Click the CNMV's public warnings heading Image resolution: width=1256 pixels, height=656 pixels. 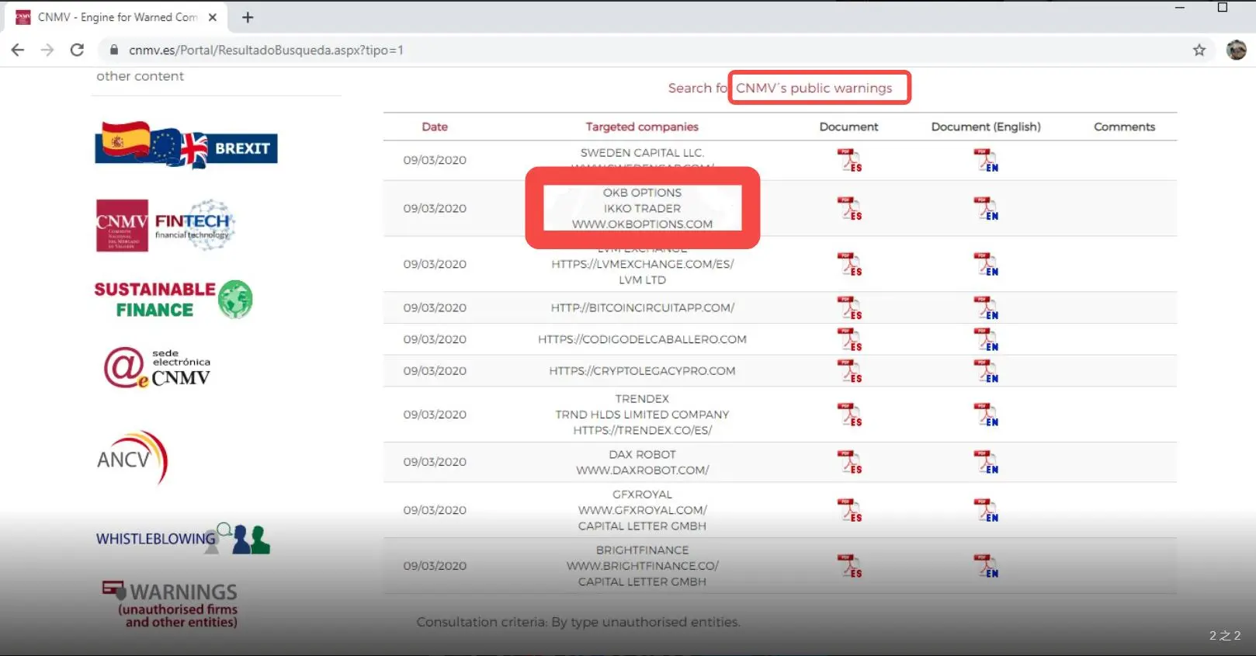coord(814,88)
